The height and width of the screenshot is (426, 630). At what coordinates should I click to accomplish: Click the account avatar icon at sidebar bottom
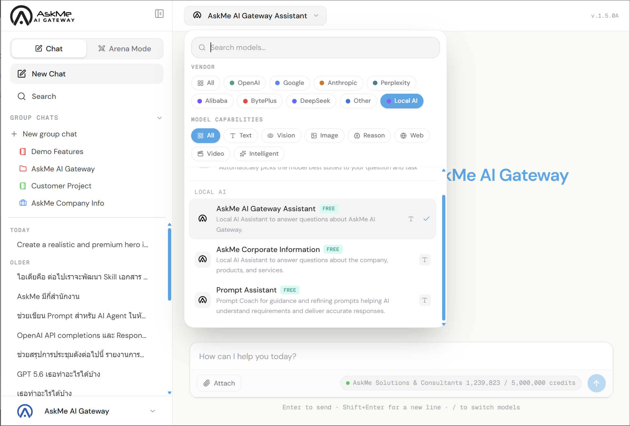[25, 411]
